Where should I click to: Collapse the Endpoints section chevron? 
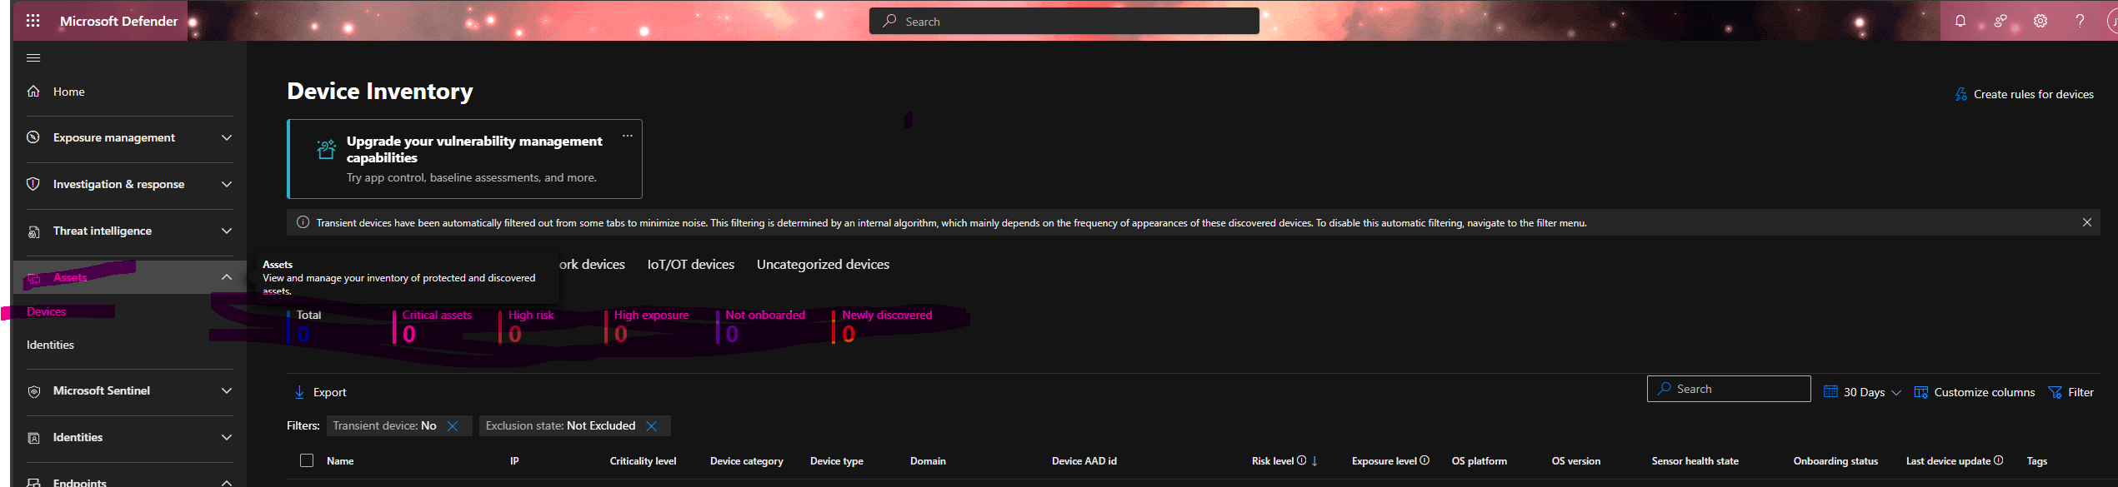[227, 482]
